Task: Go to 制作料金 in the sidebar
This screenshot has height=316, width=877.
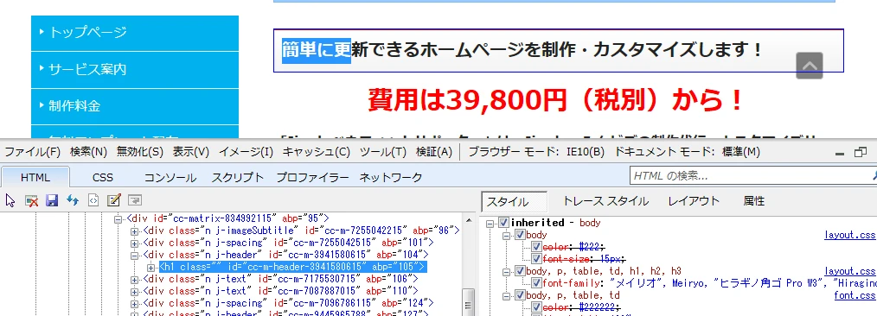Action: pyautogui.click(x=135, y=105)
